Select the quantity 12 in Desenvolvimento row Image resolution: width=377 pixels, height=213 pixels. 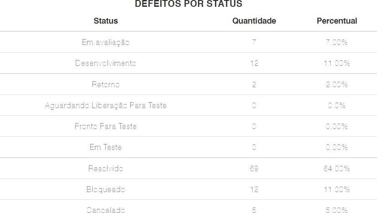254,63
